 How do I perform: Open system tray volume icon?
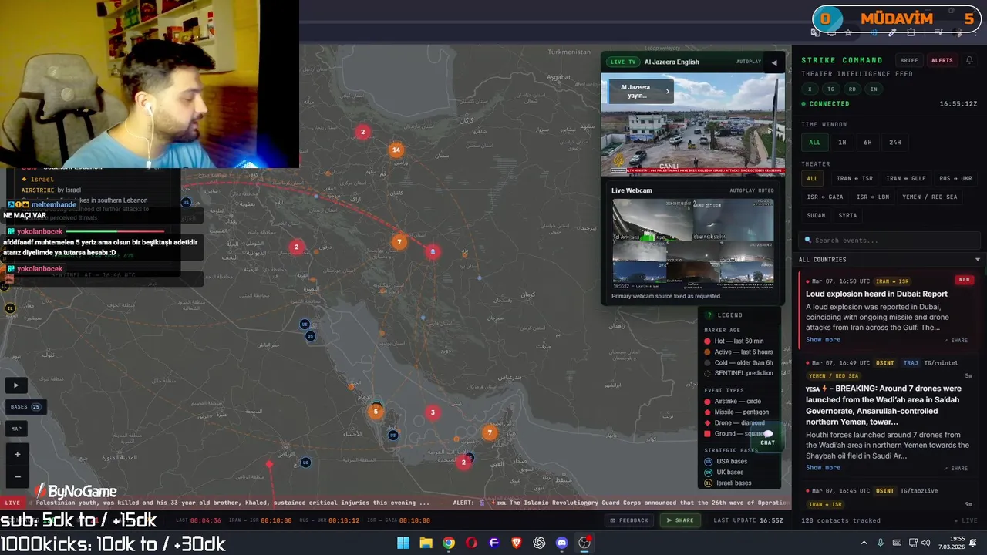click(x=925, y=543)
